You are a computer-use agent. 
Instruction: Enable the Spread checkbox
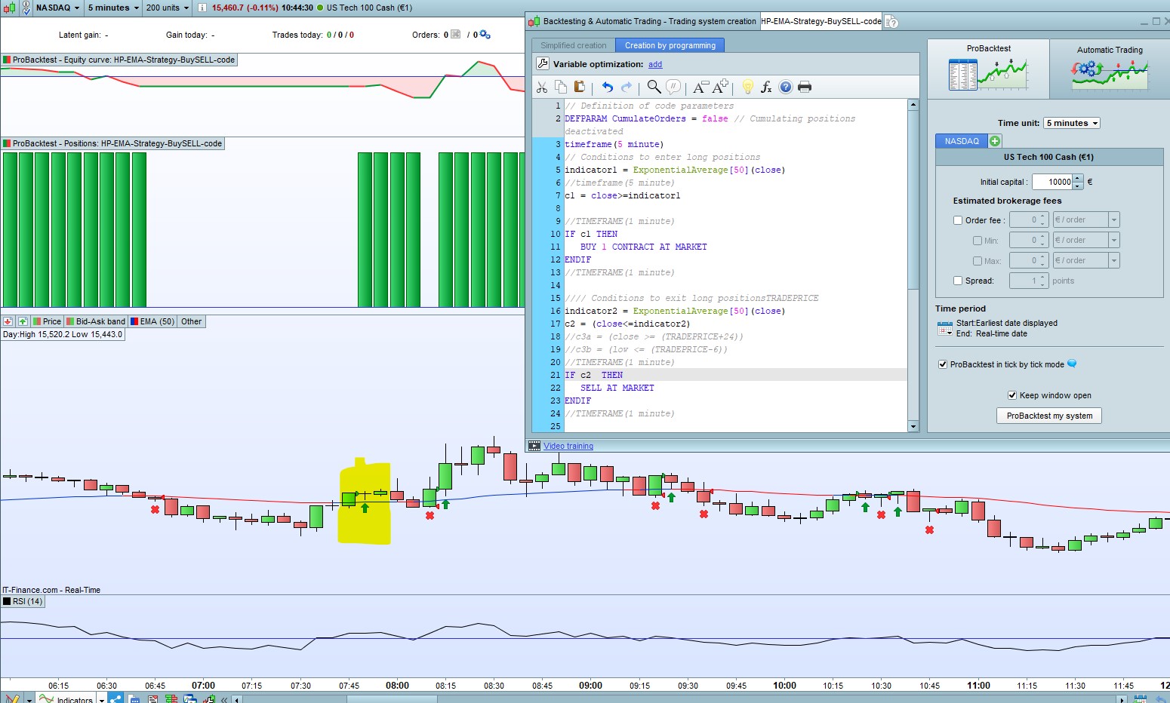958,281
